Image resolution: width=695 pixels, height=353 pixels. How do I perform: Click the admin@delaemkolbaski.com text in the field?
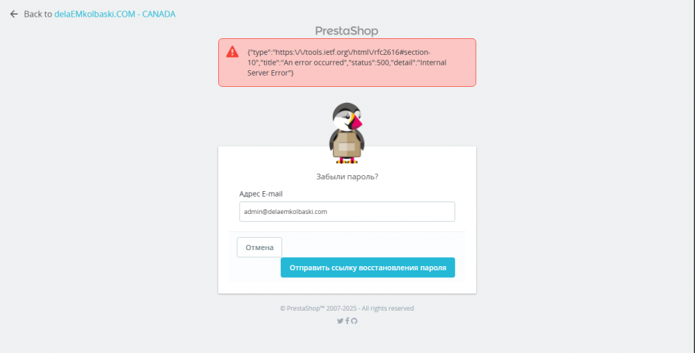click(x=286, y=211)
